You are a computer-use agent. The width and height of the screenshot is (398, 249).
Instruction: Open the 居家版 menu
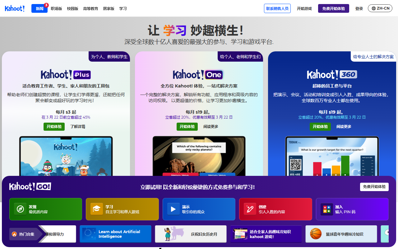109,8
